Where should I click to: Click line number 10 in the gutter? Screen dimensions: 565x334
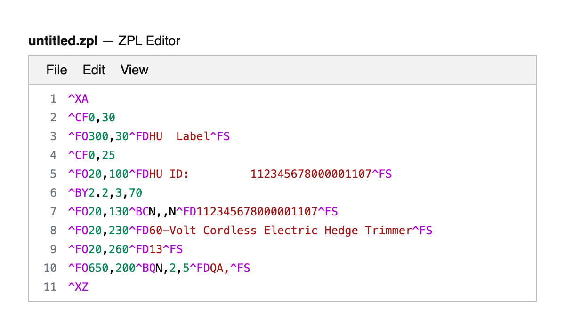50,268
